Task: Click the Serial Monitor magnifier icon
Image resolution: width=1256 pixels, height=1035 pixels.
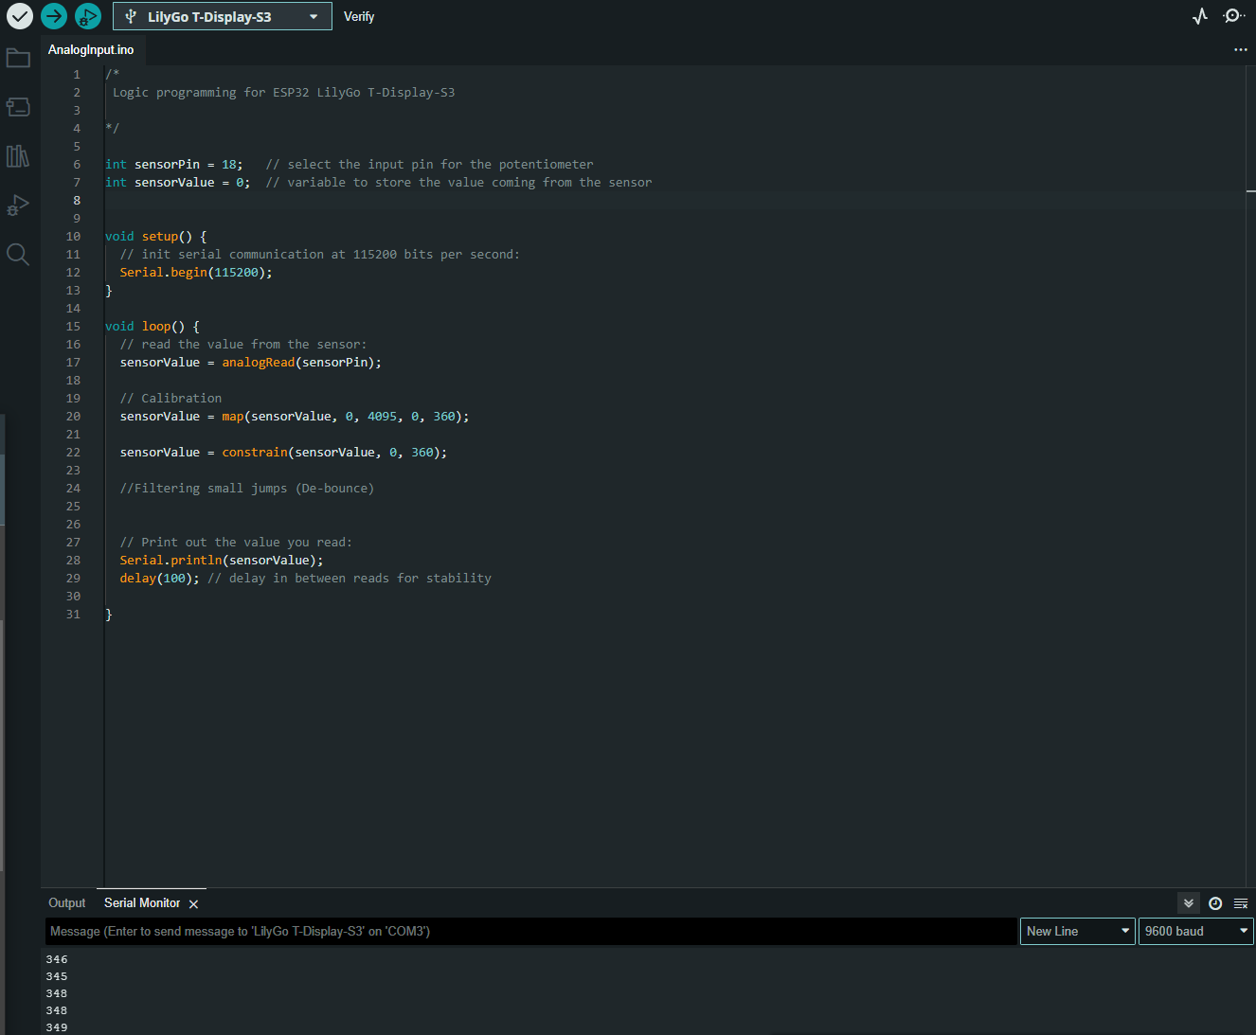Action: pyautogui.click(x=1233, y=16)
